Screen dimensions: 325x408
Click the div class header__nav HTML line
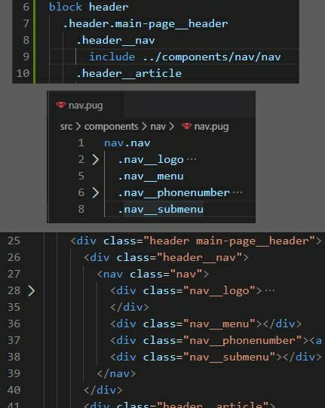tap(166, 258)
